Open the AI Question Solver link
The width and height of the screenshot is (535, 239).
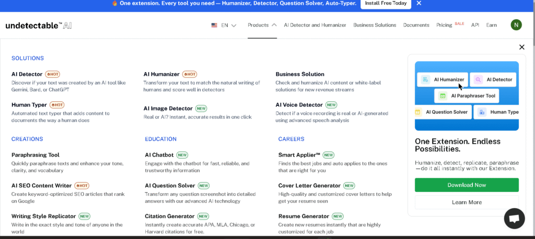[x=170, y=185]
